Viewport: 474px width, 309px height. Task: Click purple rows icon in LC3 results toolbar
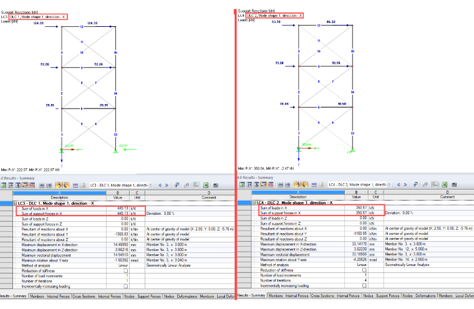[x=75, y=185]
